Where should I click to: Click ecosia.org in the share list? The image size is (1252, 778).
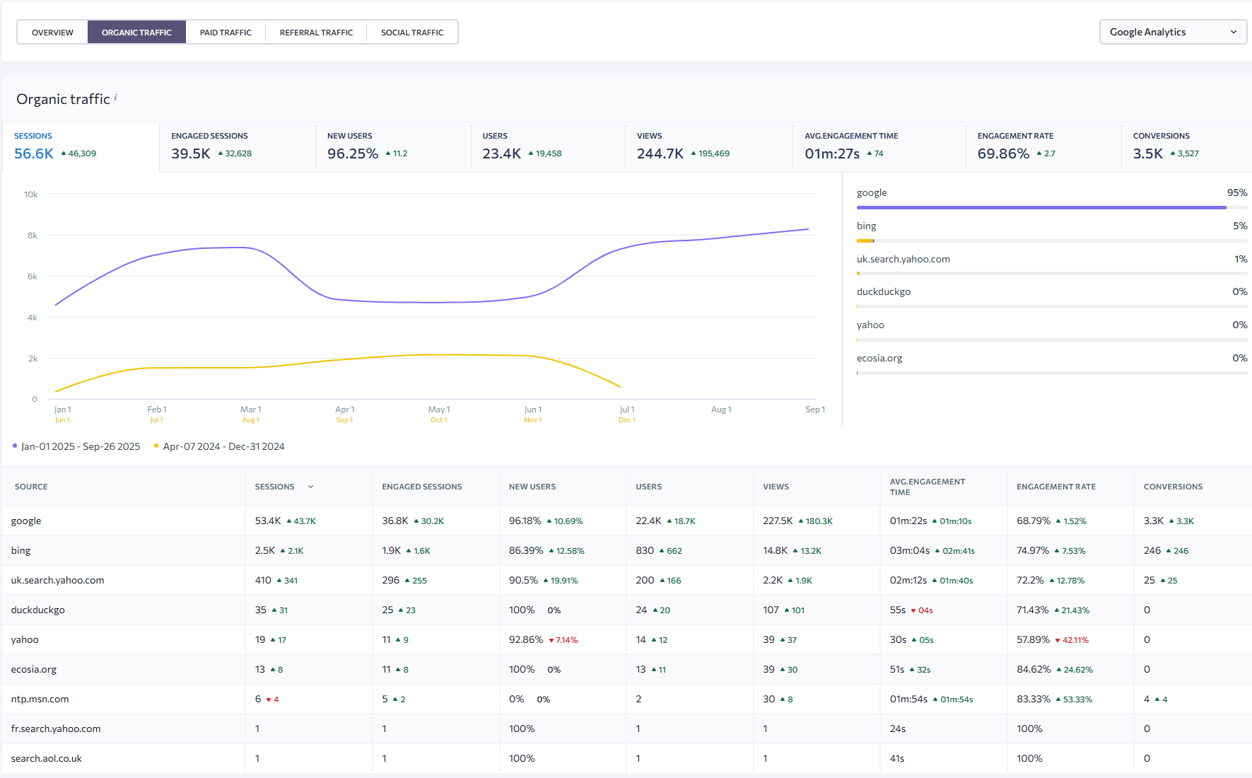click(x=879, y=358)
